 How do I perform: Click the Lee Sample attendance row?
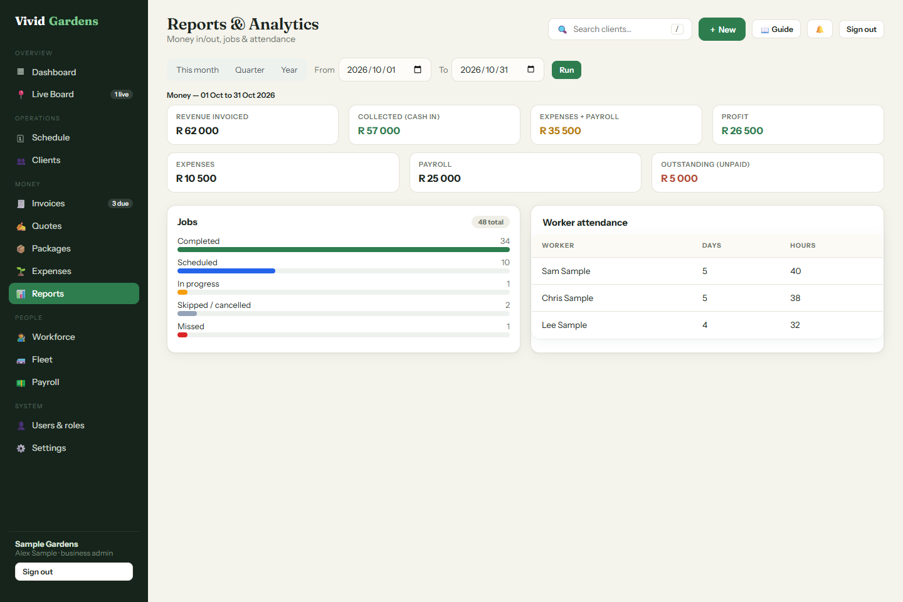(x=707, y=325)
